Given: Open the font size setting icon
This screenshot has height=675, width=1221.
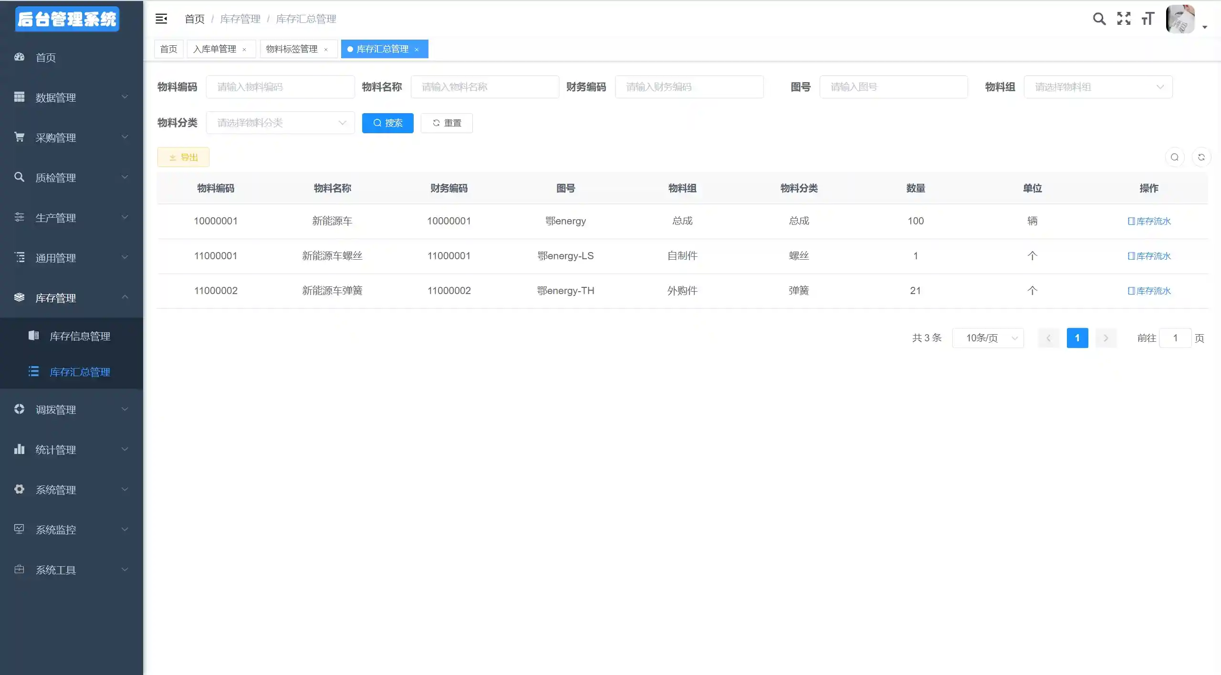Looking at the screenshot, I should [1148, 19].
